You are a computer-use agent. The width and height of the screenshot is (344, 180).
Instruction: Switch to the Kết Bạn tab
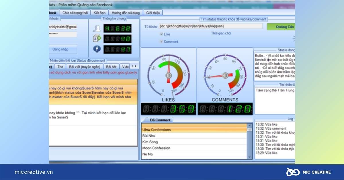tap(99, 13)
